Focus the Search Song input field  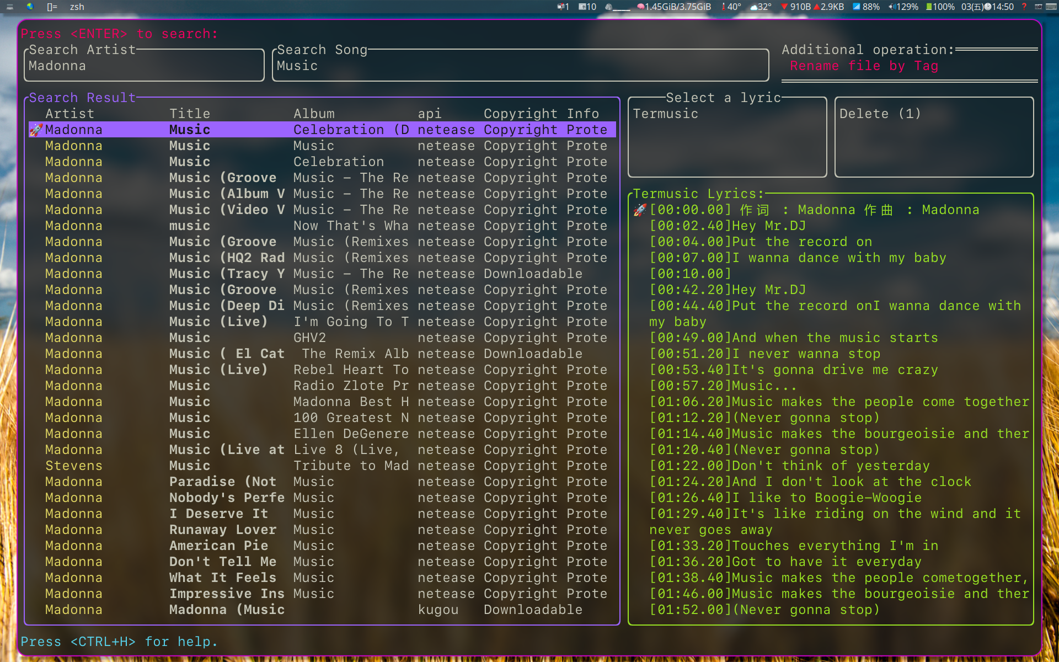(x=518, y=66)
